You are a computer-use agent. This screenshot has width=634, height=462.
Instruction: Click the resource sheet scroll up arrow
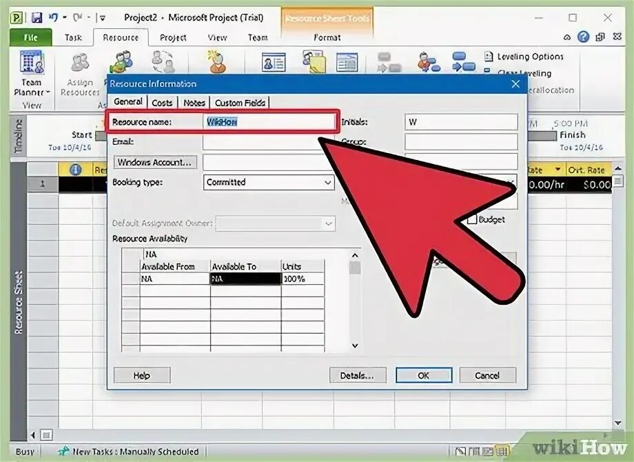(618, 168)
